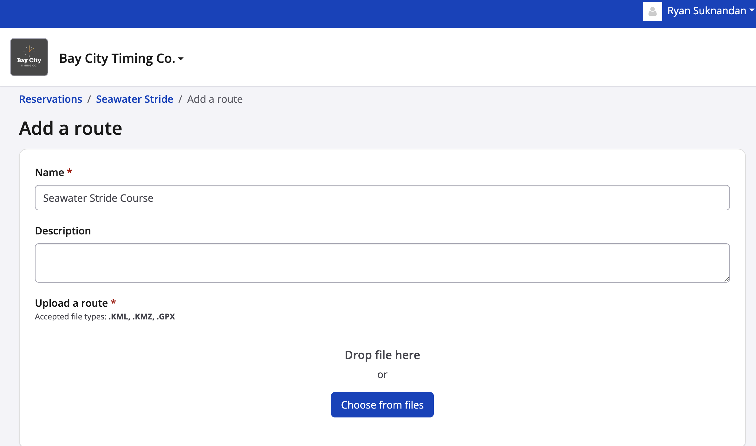Click the 'Add a route' page heading

tap(70, 128)
